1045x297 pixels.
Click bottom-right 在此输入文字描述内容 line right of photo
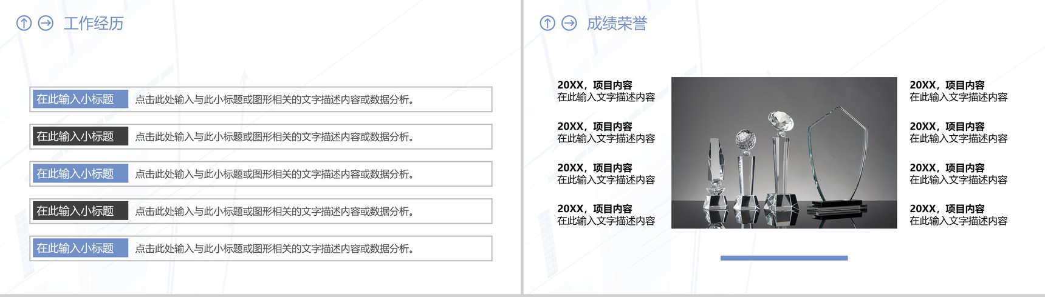click(959, 221)
